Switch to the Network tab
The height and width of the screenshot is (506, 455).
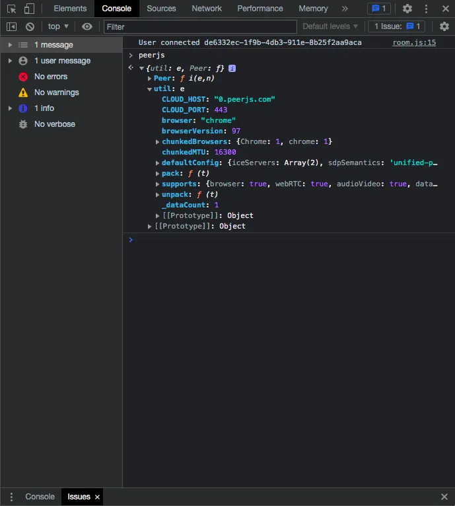(x=207, y=9)
